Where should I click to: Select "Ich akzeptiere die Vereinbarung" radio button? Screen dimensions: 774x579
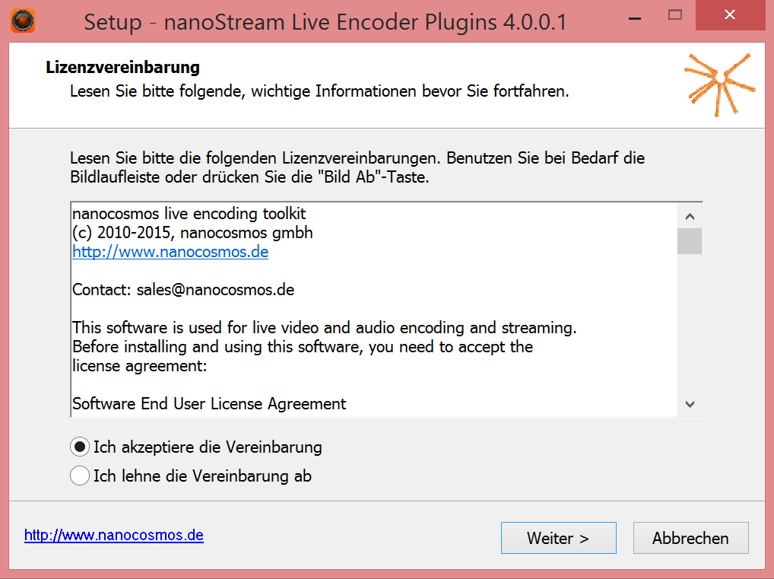click(x=80, y=447)
